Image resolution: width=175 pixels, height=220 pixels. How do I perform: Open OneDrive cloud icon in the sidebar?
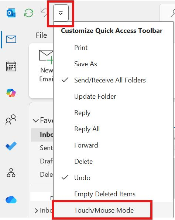tap(11, 200)
